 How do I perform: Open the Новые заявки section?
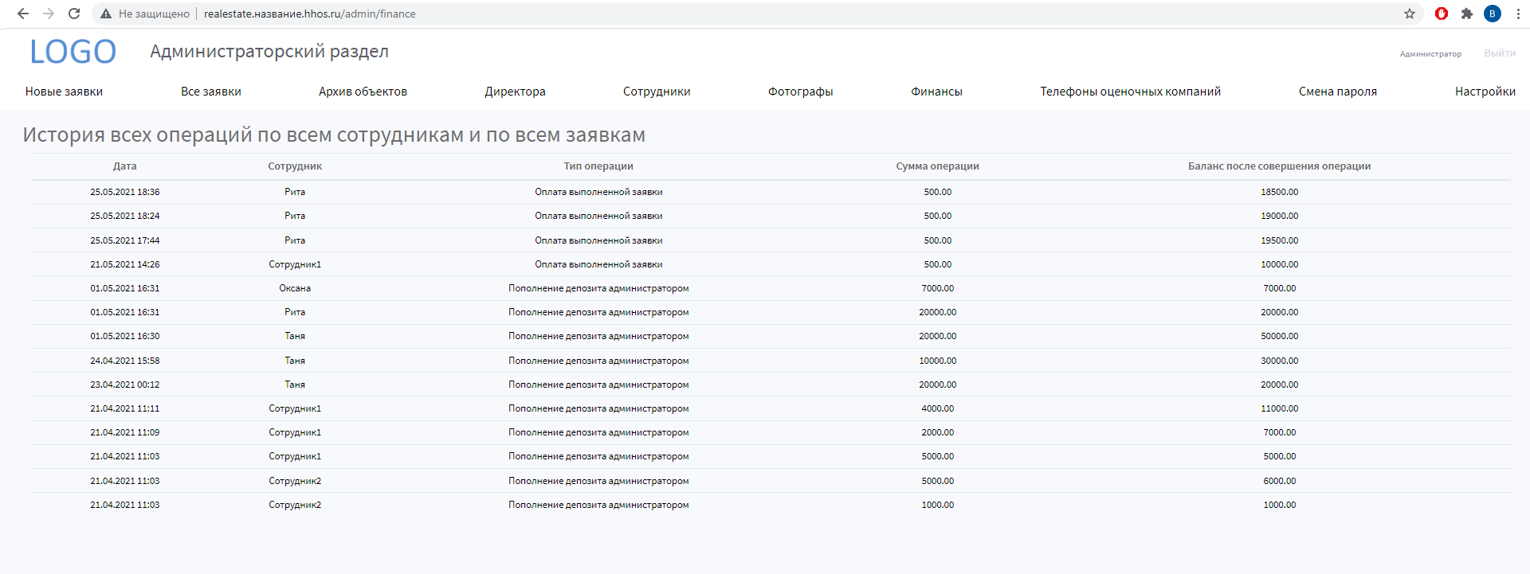[x=64, y=92]
